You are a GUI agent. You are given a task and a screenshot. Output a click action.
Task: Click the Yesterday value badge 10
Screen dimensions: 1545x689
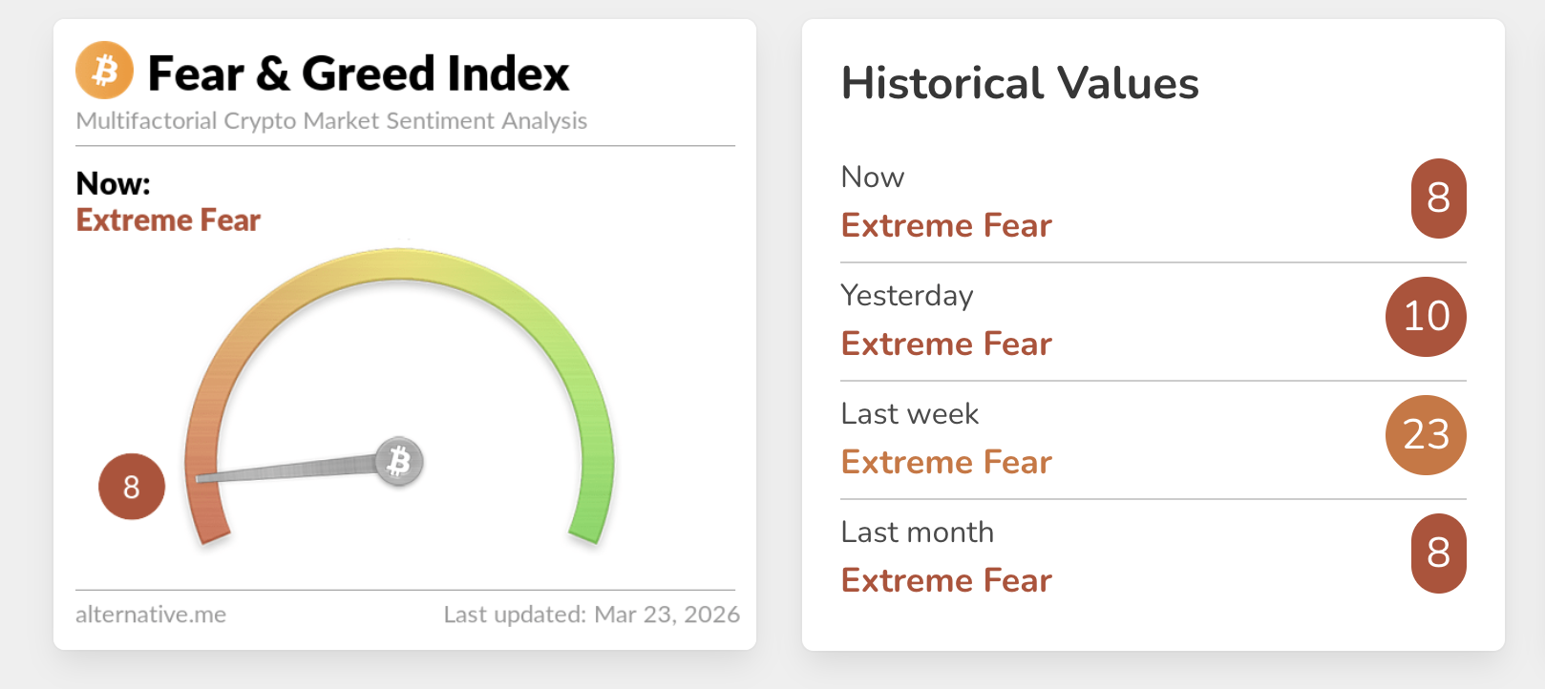tap(1427, 317)
